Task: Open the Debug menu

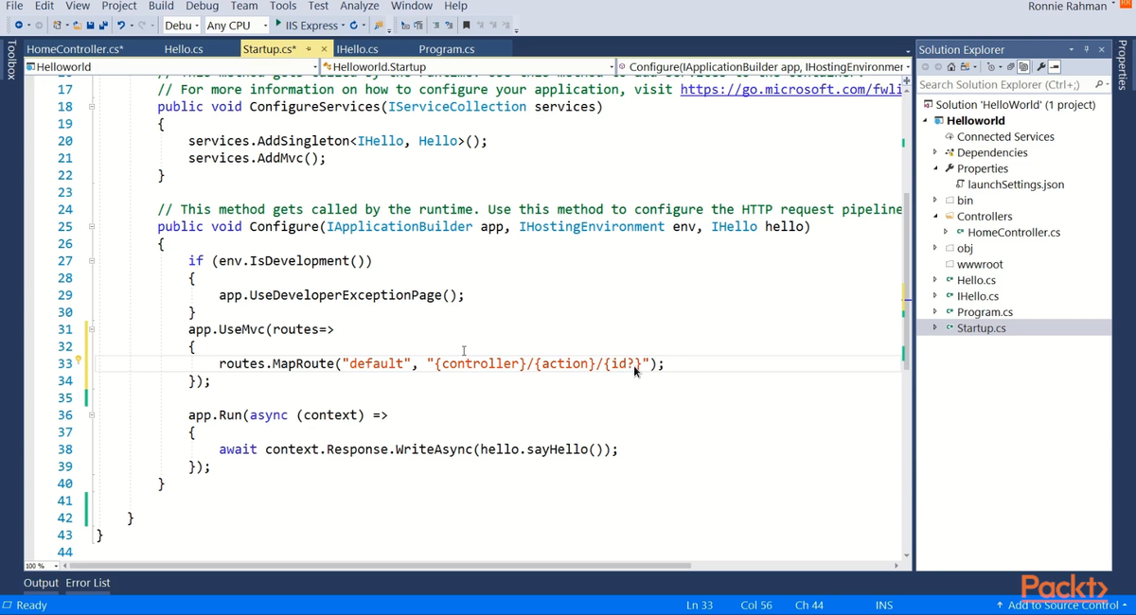Action: click(x=203, y=6)
